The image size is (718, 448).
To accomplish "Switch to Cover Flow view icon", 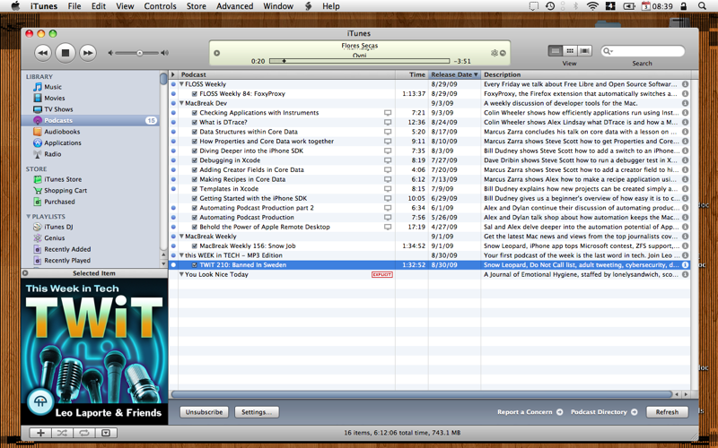I will pyautogui.click(x=585, y=51).
